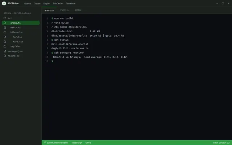Click the README.md file icon
Image resolution: width=232 pixels, height=145 pixels.
pos(5,56)
